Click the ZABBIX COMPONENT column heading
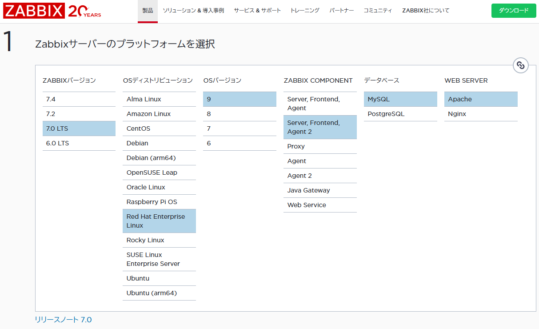This screenshot has height=329, width=539. [318, 80]
